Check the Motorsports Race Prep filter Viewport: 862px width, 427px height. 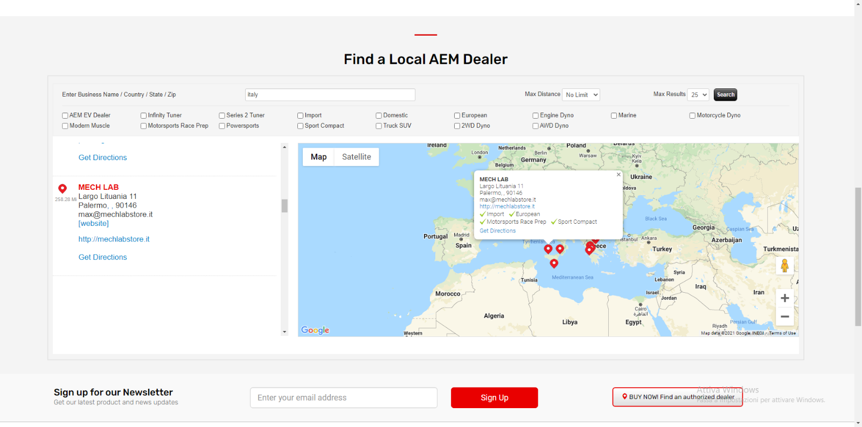(143, 126)
